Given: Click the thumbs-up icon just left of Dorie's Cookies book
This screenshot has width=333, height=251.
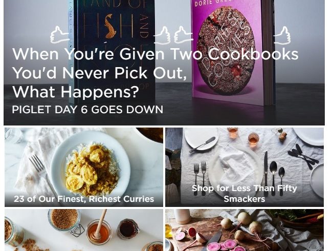Looking at the screenshot, I should (x=183, y=35).
